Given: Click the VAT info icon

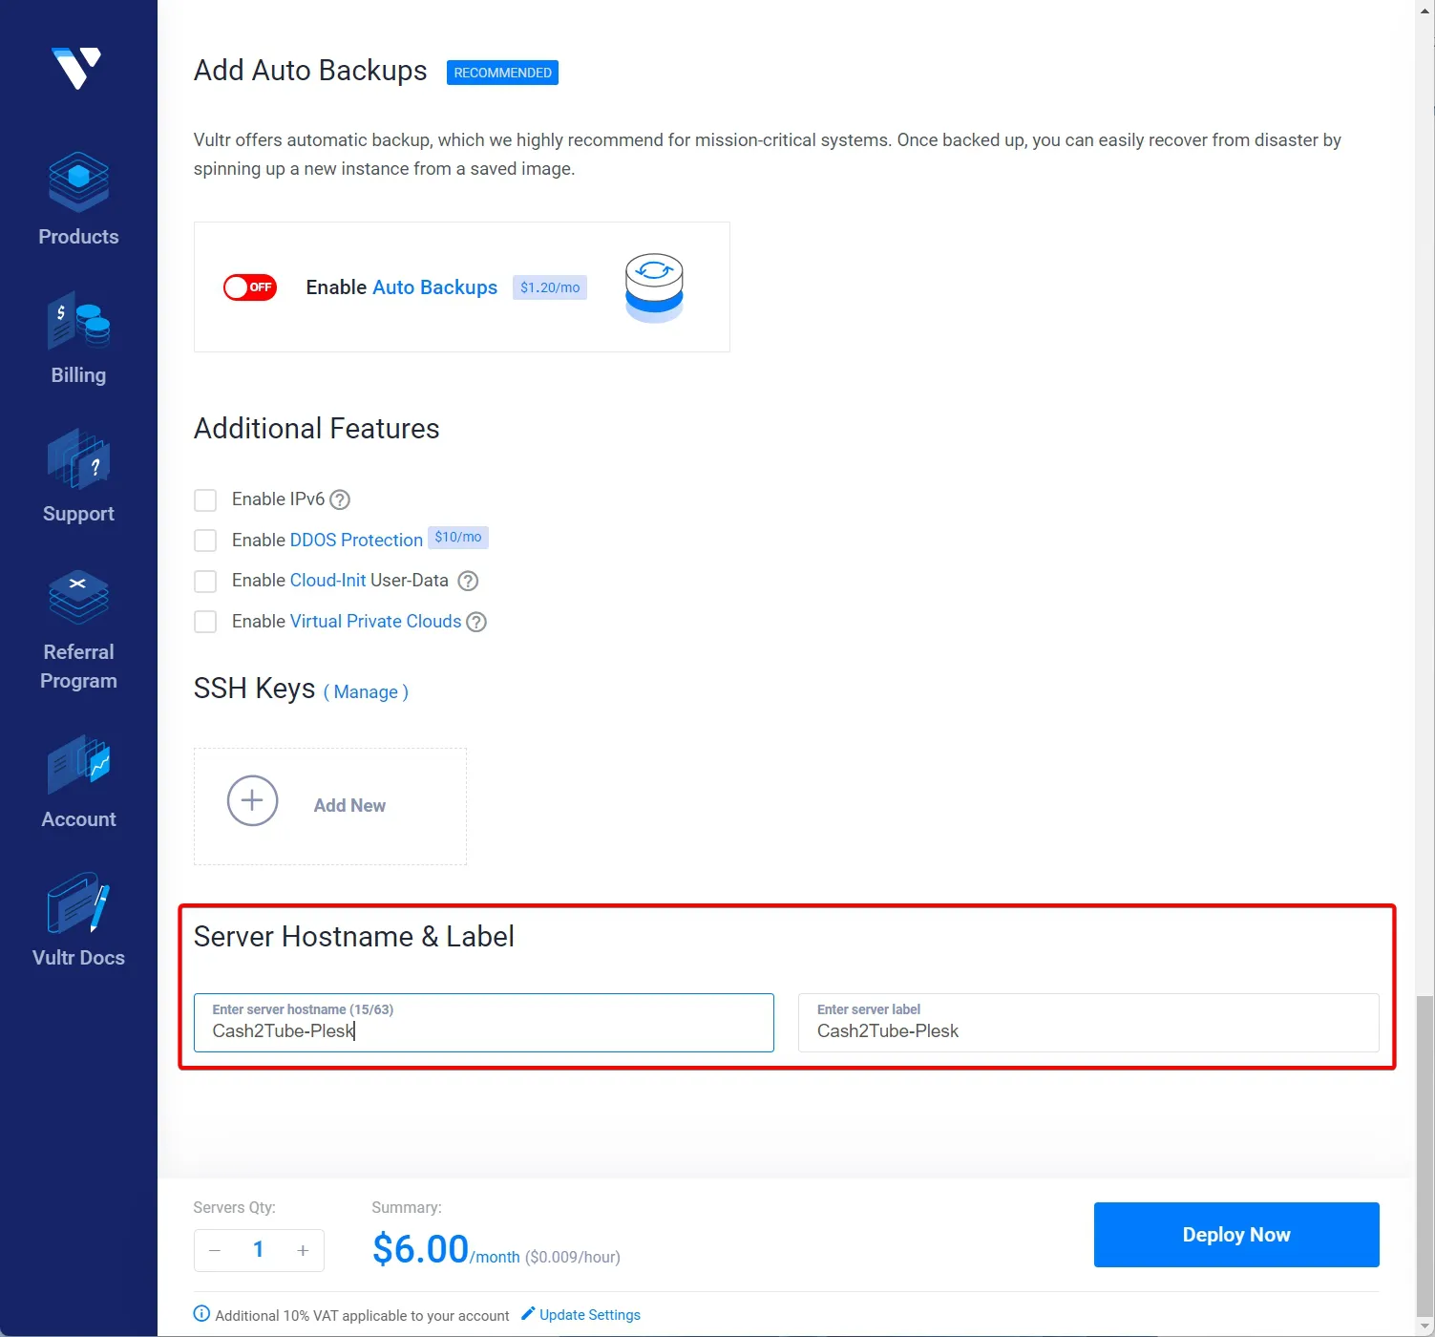Looking at the screenshot, I should [x=201, y=1314].
